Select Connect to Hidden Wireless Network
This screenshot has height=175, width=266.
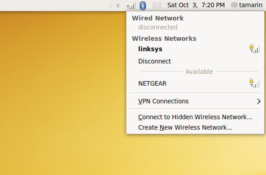(x=195, y=117)
